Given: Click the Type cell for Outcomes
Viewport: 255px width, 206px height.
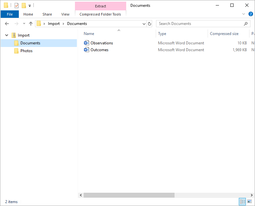Looking at the screenshot, I should (x=181, y=50).
